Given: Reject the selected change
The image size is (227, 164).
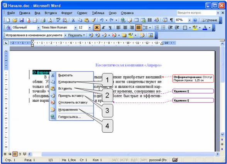Looking at the screenshot, I should click(x=114, y=35).
